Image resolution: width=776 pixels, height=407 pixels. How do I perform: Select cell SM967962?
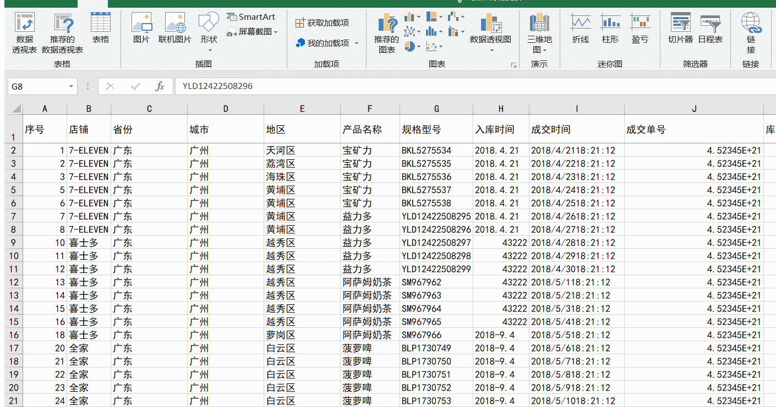click(x=436, y=282)
